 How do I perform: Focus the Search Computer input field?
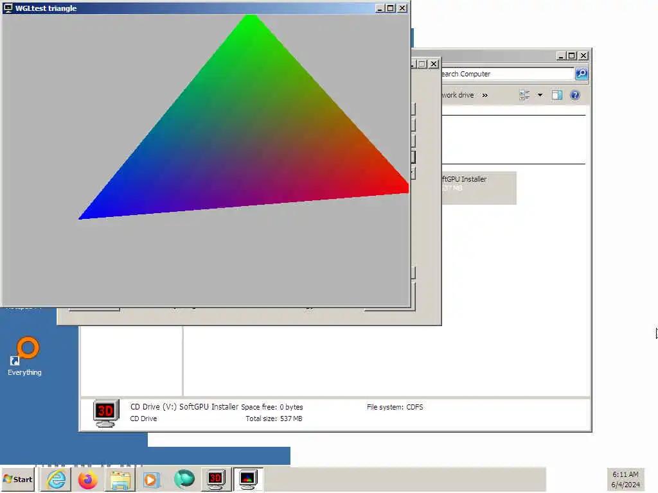click(508, 74)
